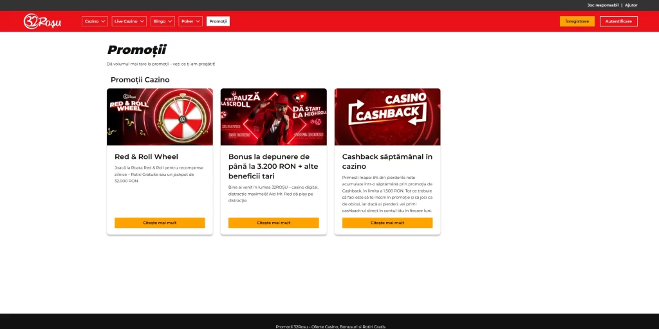This screenshot has width=659, height=329.
Task: Click the 'Primești înapoi 8%' cashback description
Action: (387, 194)
